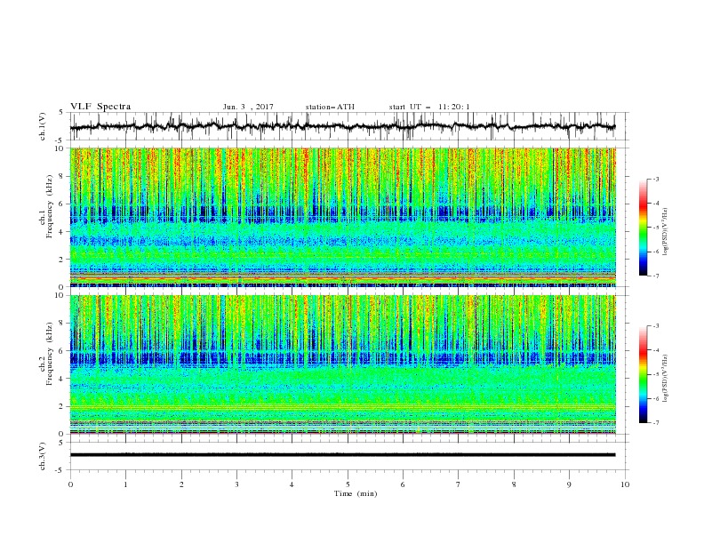
Task: Click x-axis tick label "8" on the time axis
Action: (x=514, y=484)
